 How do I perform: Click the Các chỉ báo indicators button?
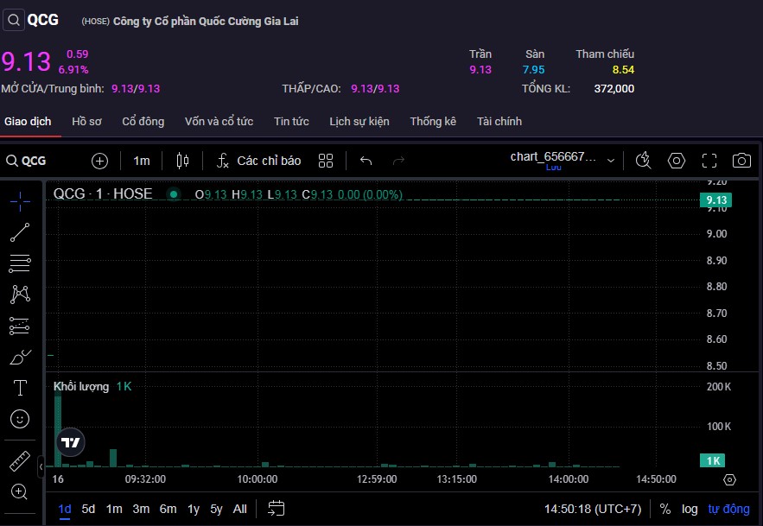pos(258,161)
